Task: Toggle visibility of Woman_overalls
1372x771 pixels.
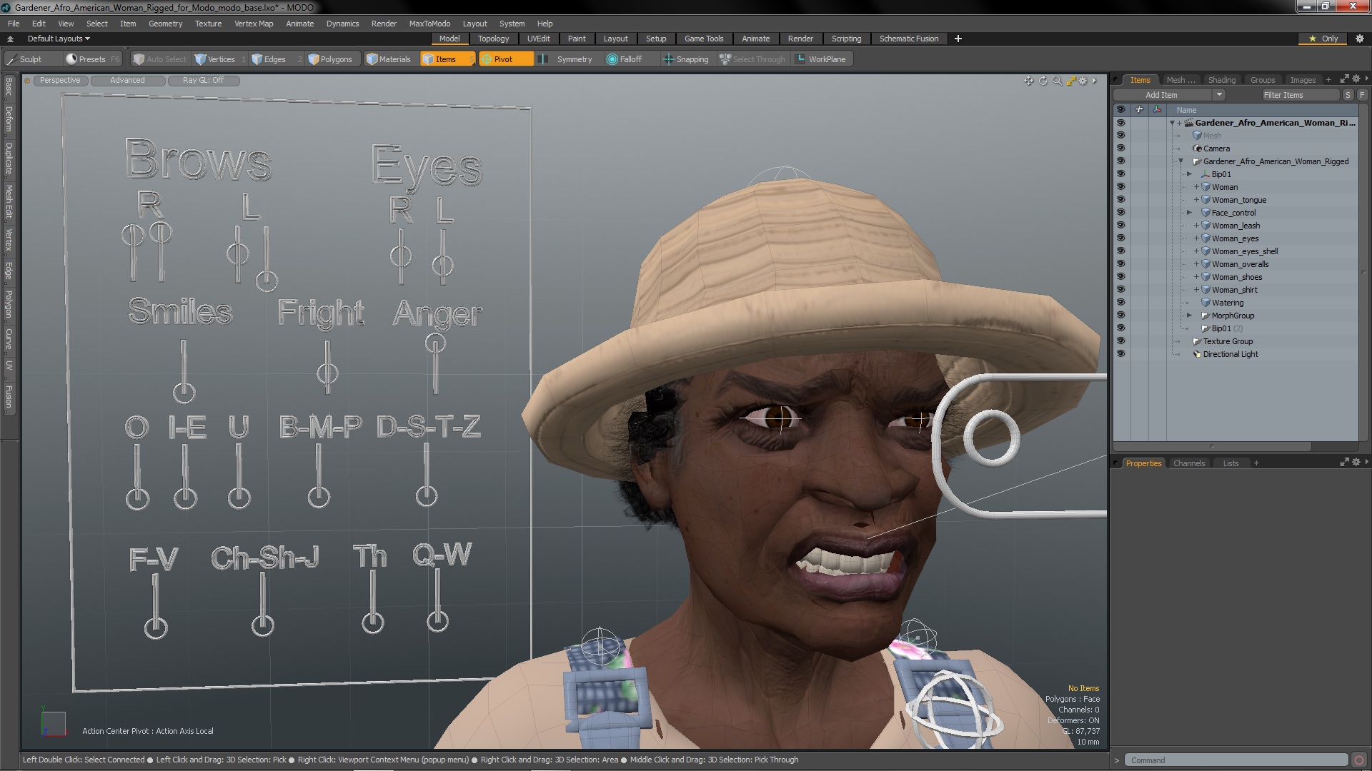Action: click(x=1120, y=264)
